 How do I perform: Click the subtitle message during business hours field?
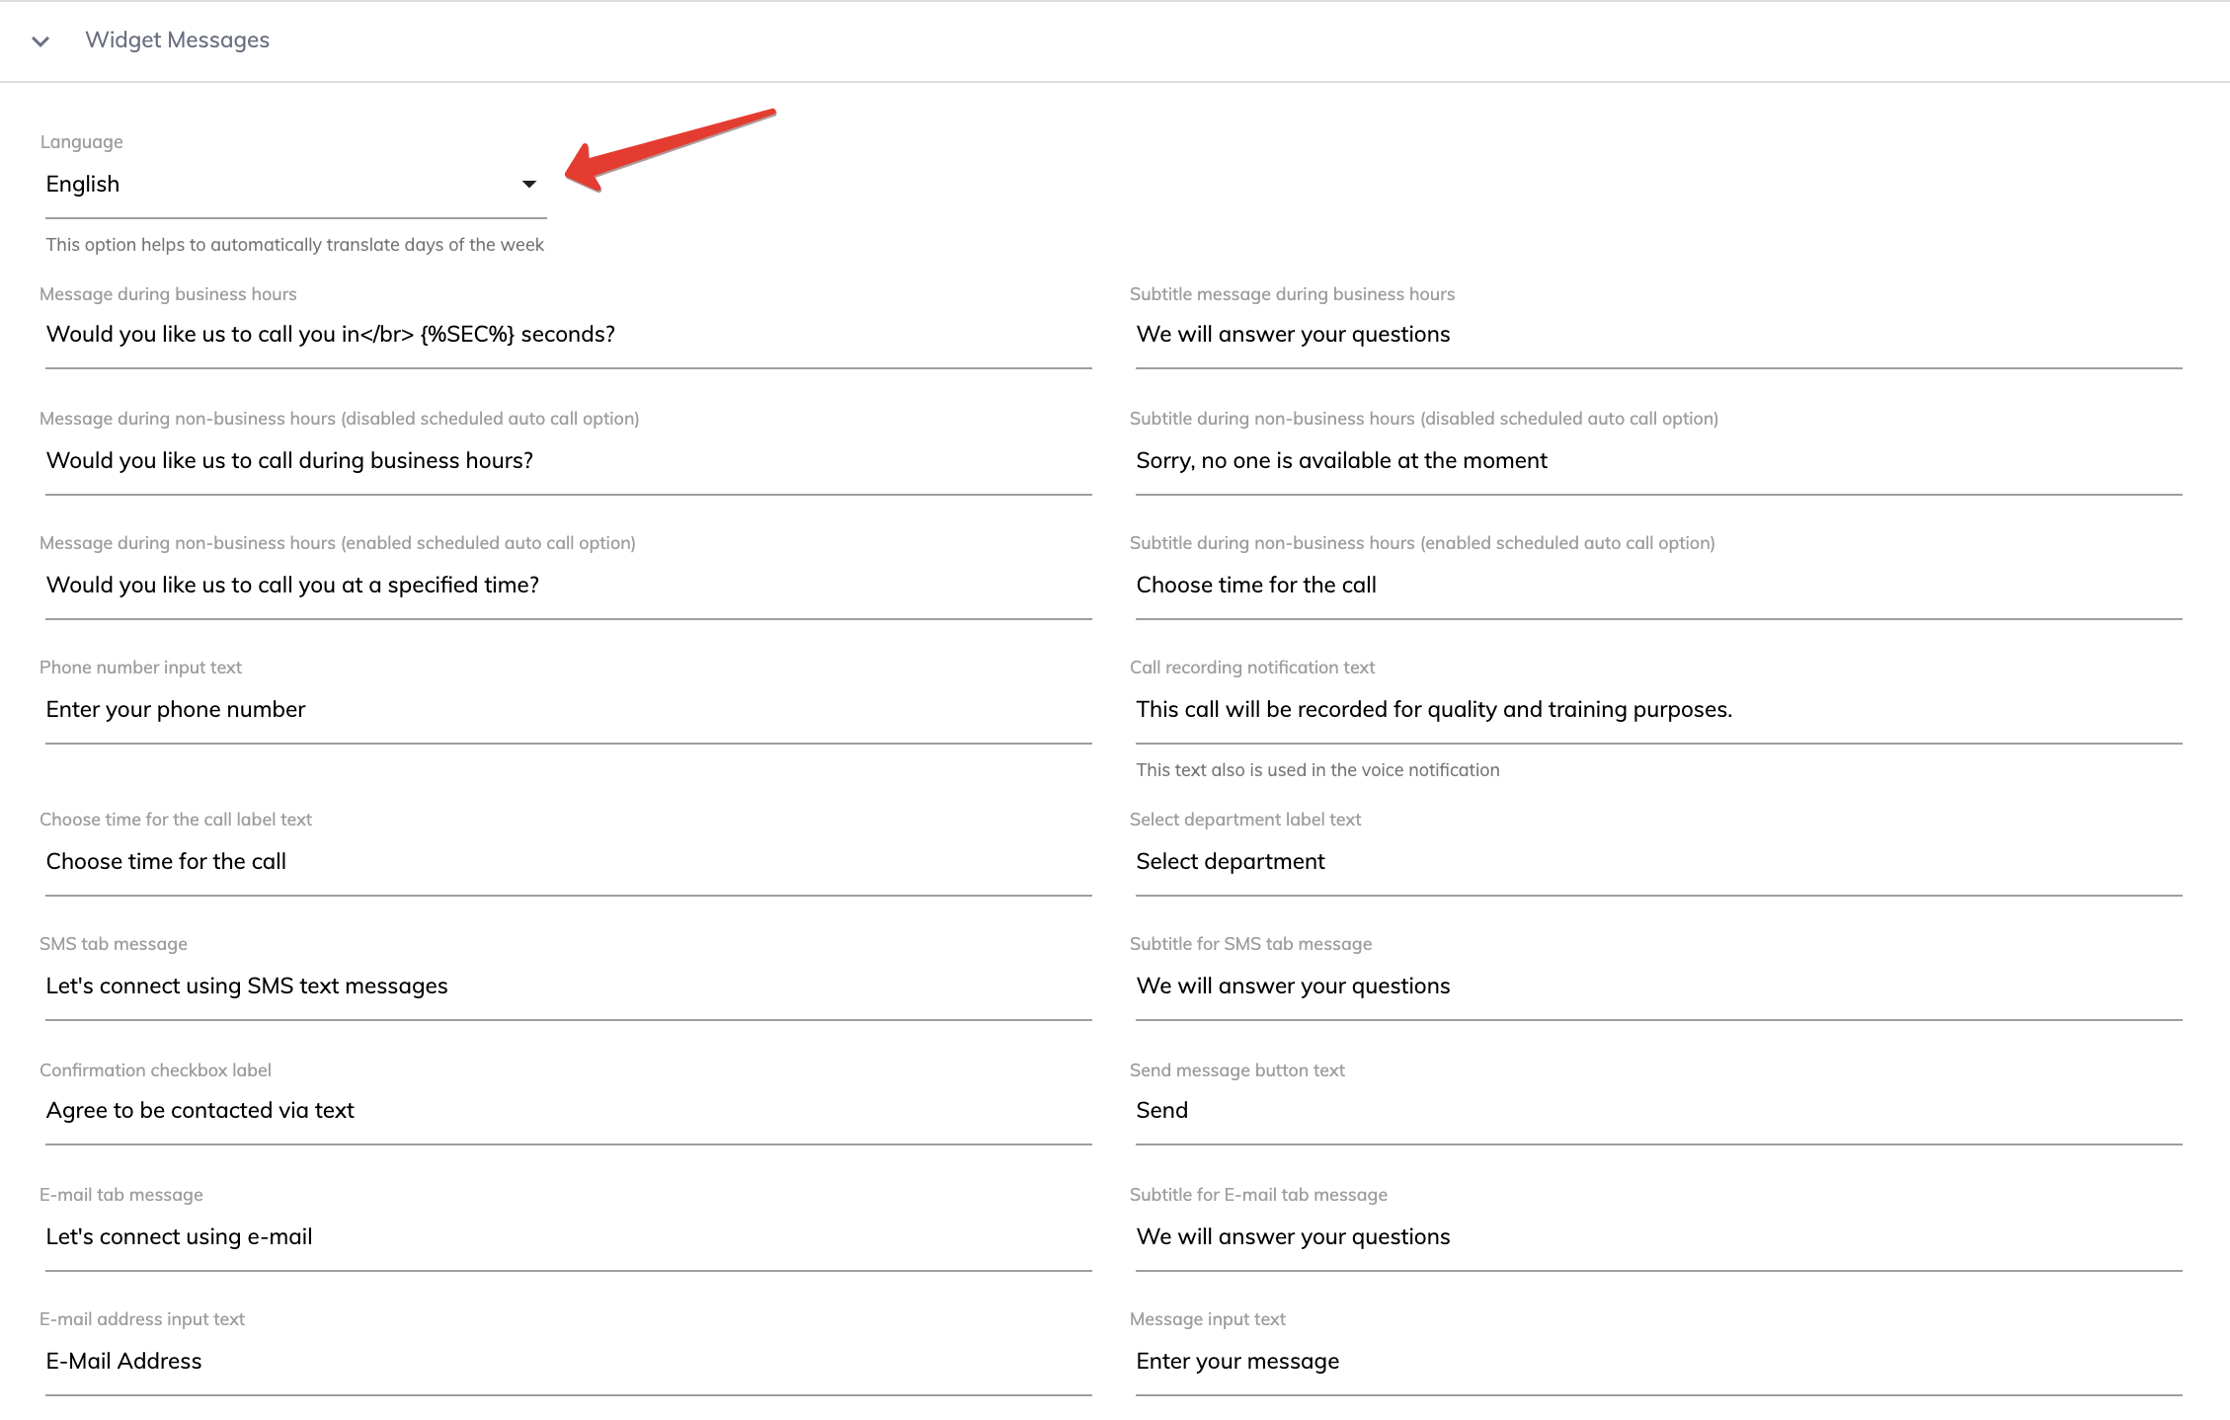click(1657, 335)
